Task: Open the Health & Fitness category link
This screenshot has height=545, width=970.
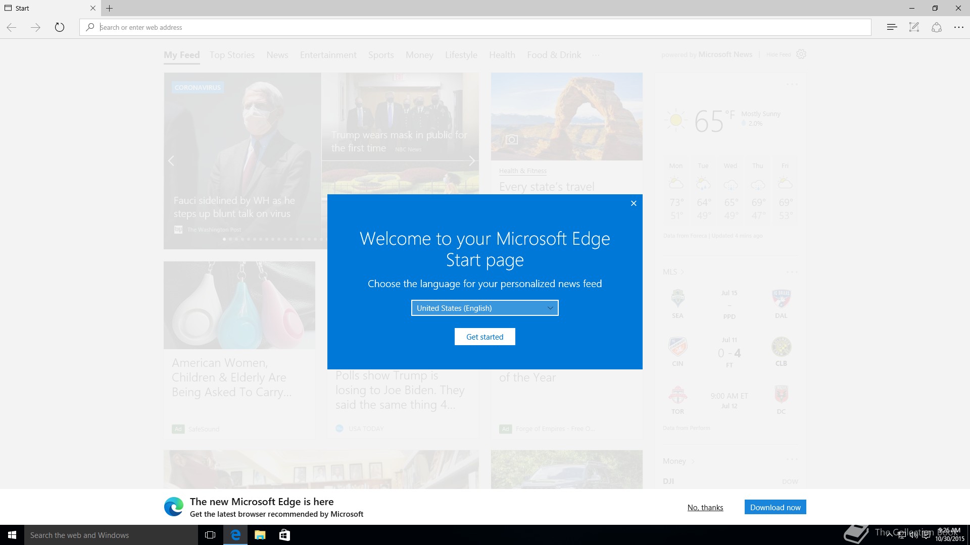Action: pos(523,171)
